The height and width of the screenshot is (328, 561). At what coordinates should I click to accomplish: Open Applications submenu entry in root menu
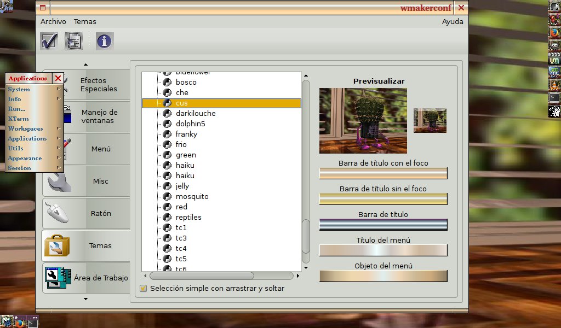click(35, 138)
